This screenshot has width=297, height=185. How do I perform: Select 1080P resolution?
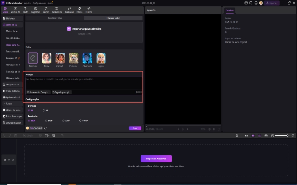(84, 121)
